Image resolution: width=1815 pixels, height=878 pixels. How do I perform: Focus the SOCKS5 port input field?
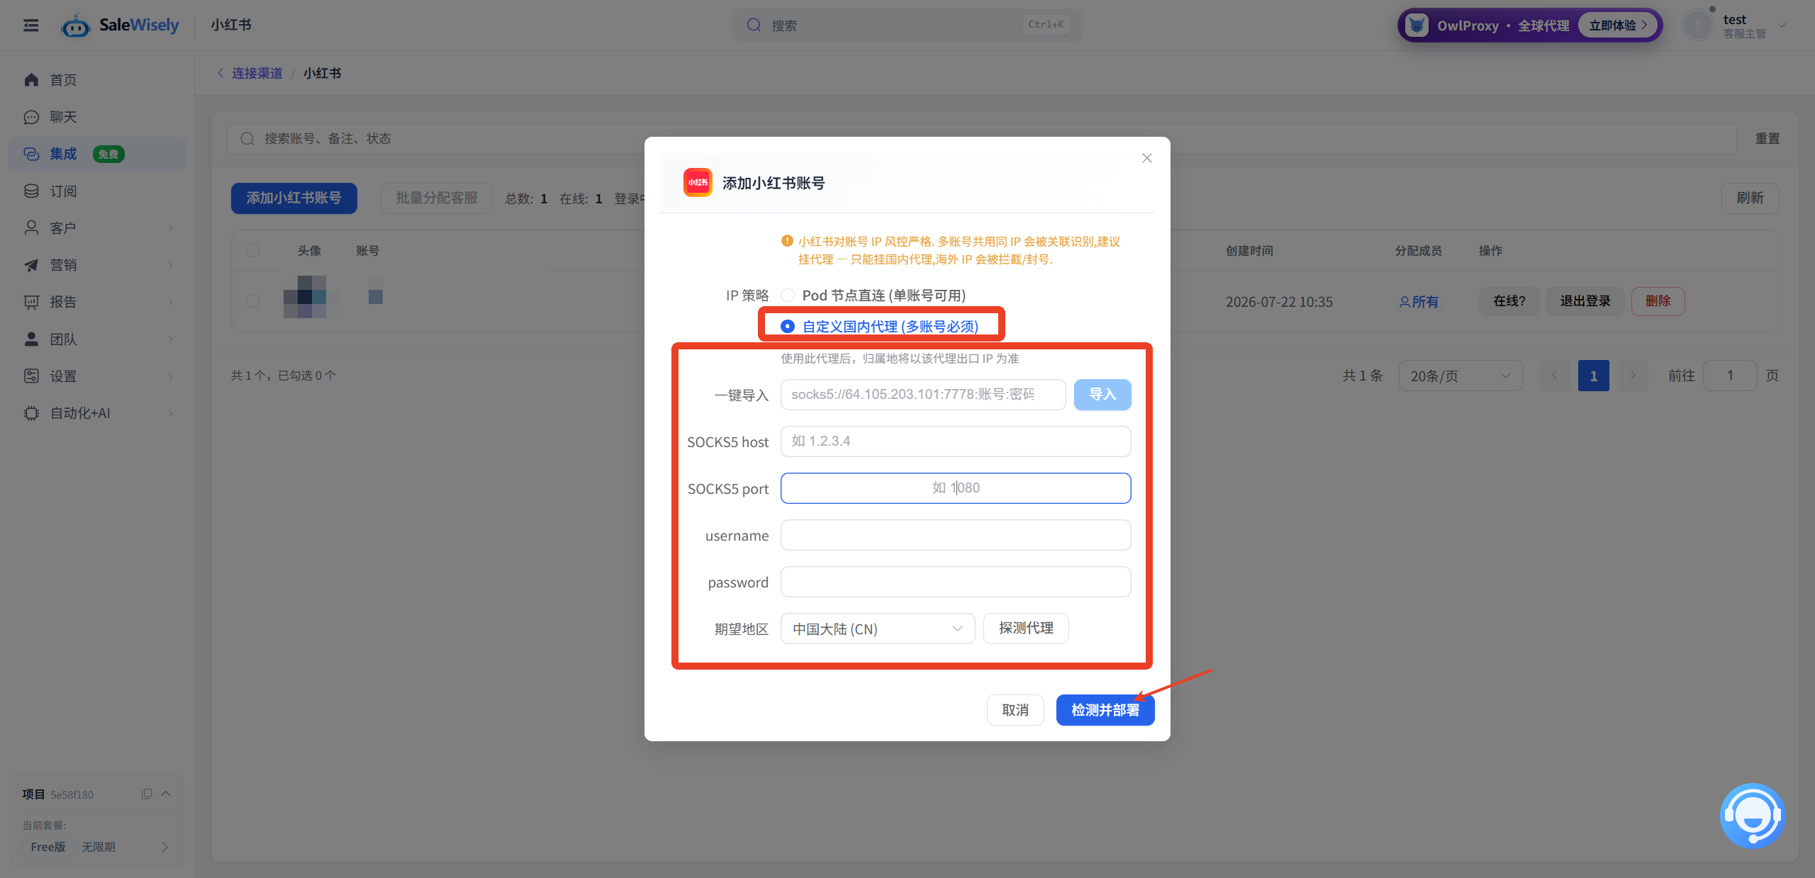tap(956, 488)
